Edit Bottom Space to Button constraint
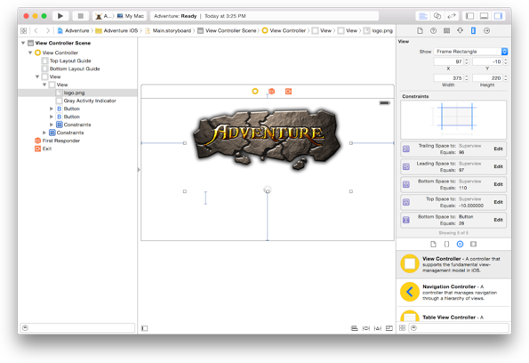 [x=498, y=220]
